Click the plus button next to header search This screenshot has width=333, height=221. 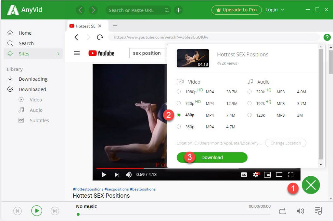(x=178, y=10)
